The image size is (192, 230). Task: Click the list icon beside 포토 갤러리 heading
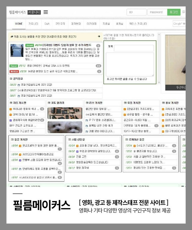[x=49, y=103]
